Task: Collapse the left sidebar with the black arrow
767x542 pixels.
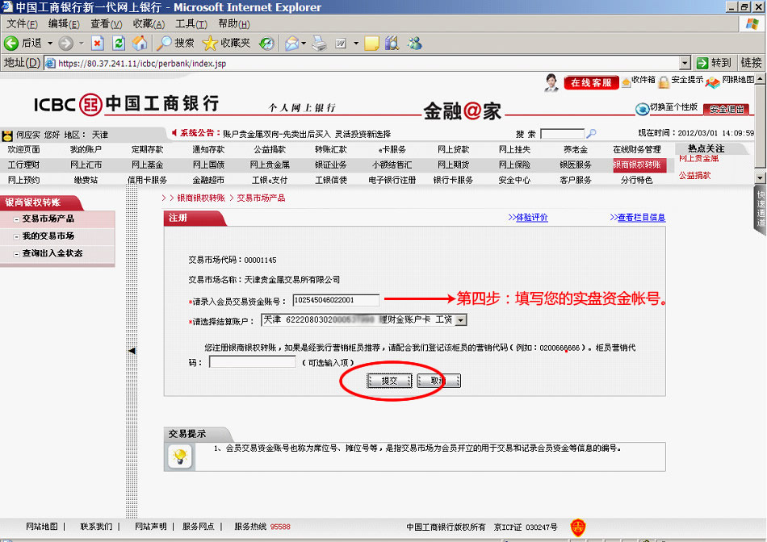Action: pyautogui.click(x=132, y=351)
